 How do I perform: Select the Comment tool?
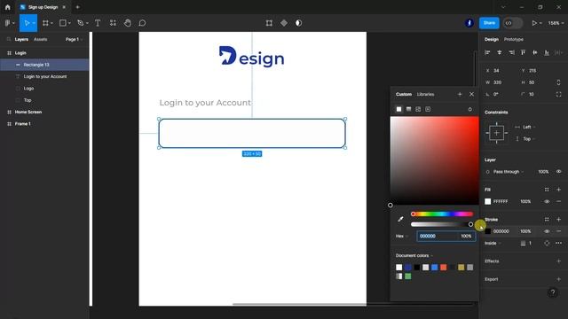coord(142,23)
